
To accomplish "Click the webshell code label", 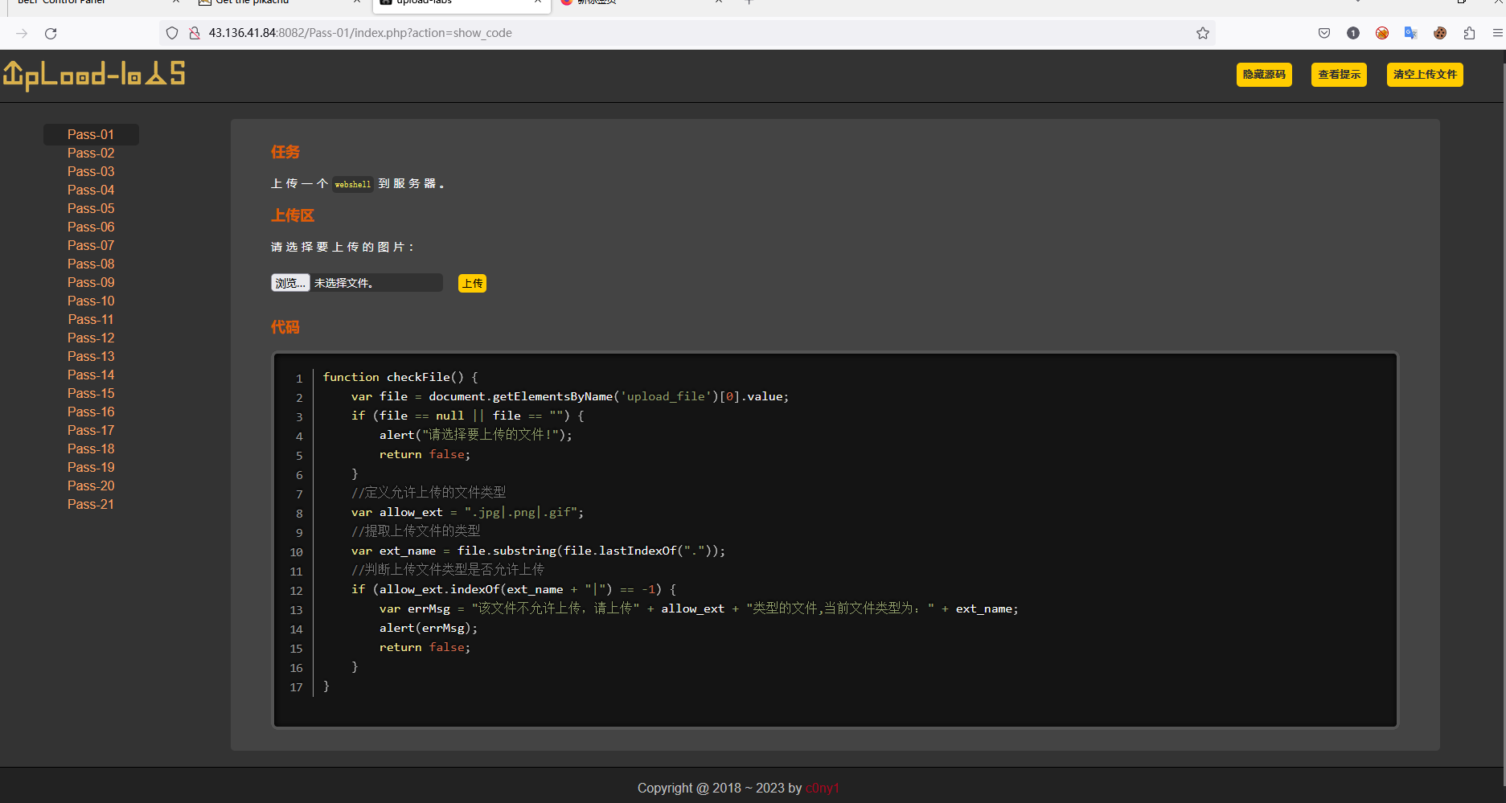I will tap(353, 184).
